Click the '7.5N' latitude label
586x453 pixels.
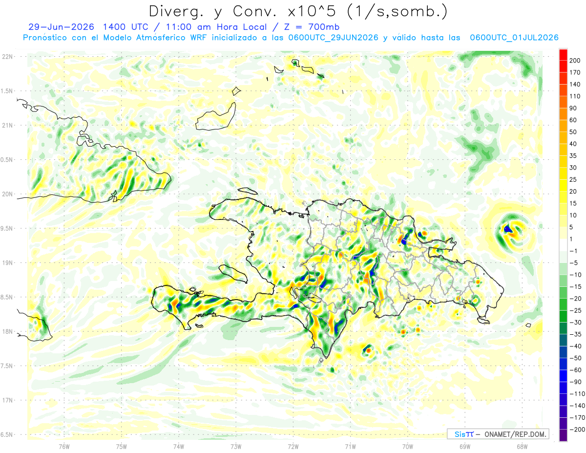click(7, 366)
